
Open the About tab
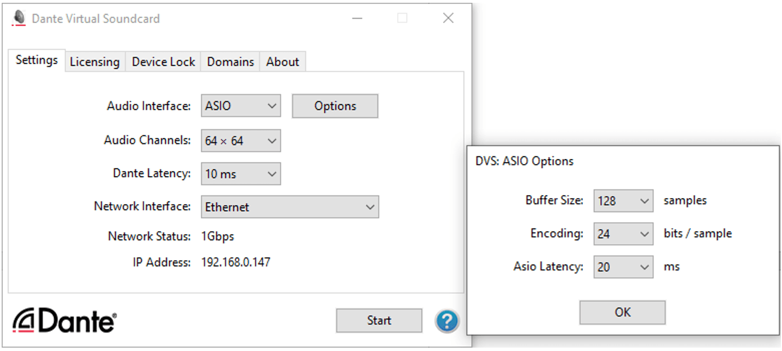(282, 62)
